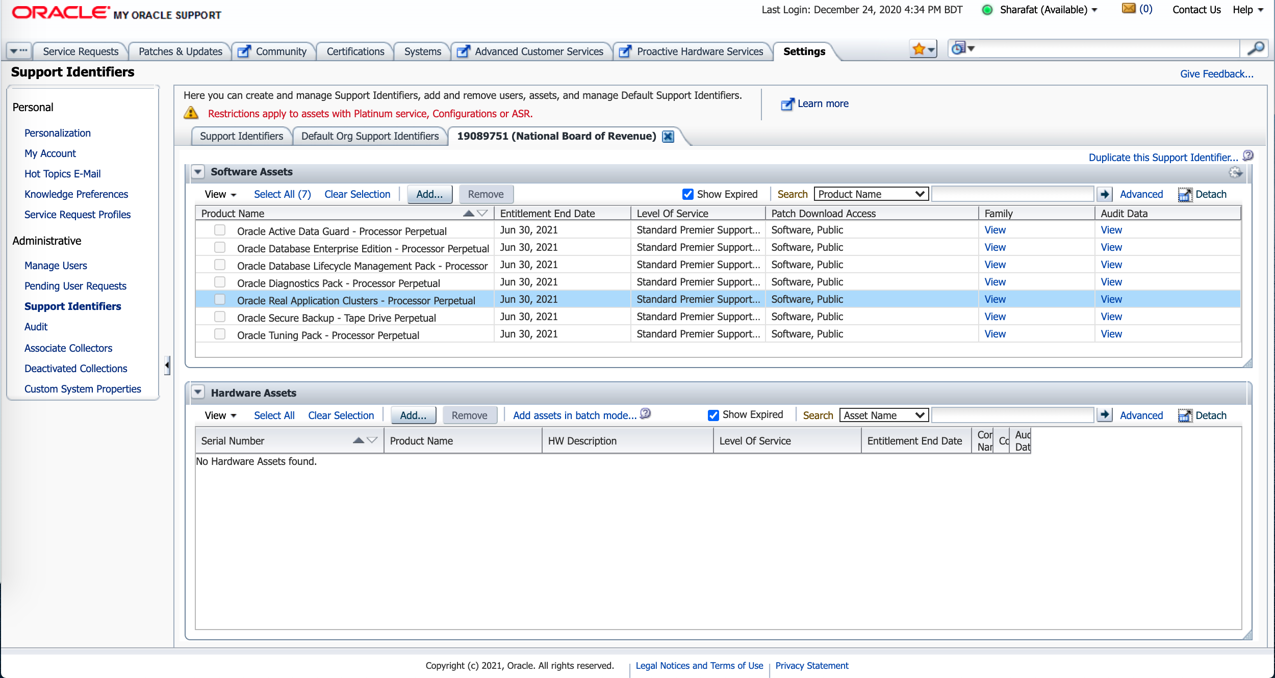Click Add assets in batch mode link
The image size is (1275, 678).
pos(575,415)
